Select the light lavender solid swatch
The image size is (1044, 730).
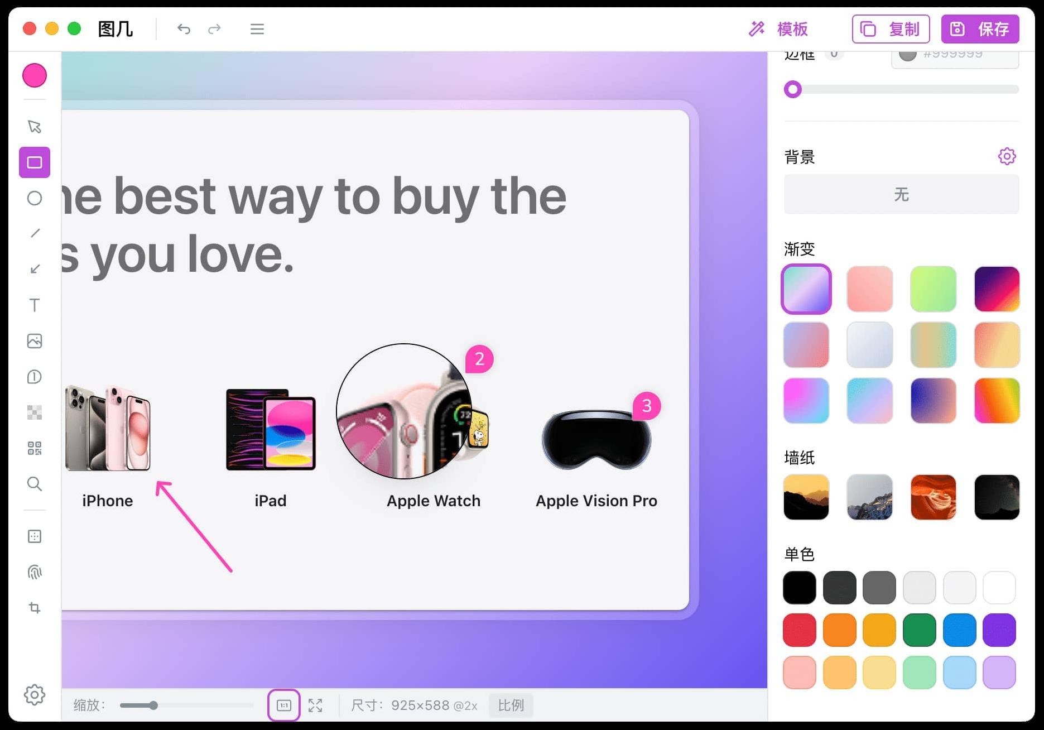999,673
